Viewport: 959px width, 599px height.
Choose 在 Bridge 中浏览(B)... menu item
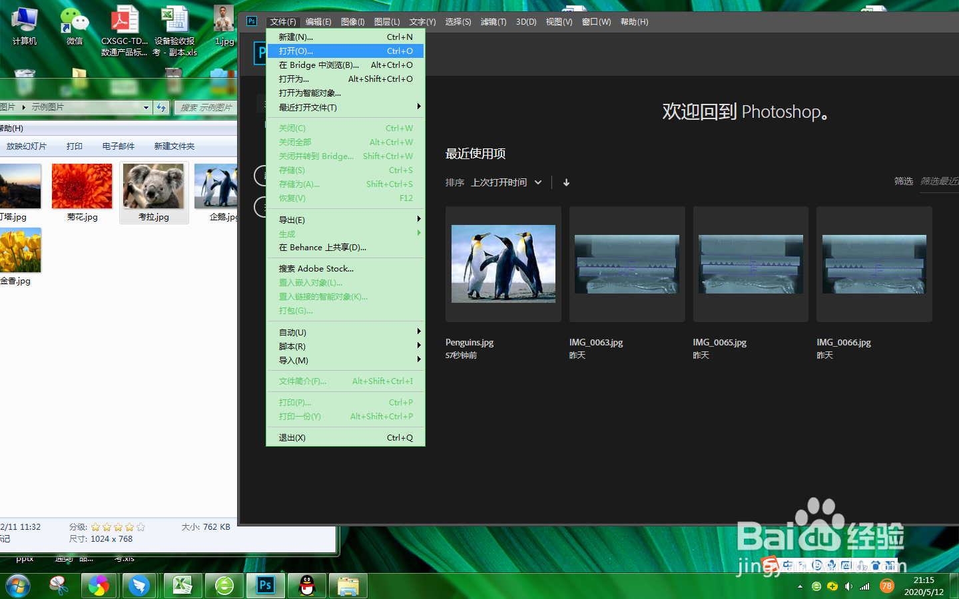pos(345,65)
